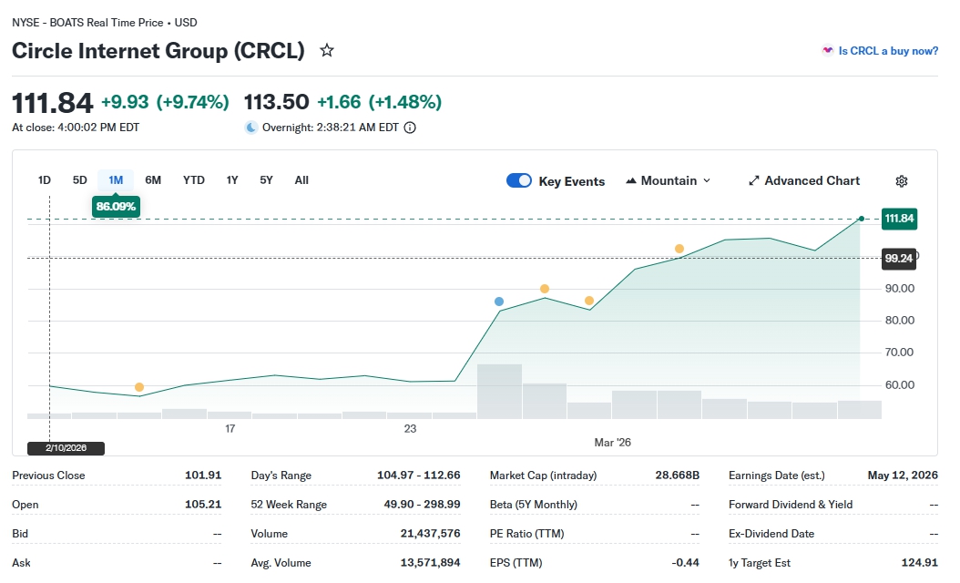Image resolution: width=960 pixels, height=583 pixels.
Task: Switch to the YTD chart range
Action: click(193, 180)
